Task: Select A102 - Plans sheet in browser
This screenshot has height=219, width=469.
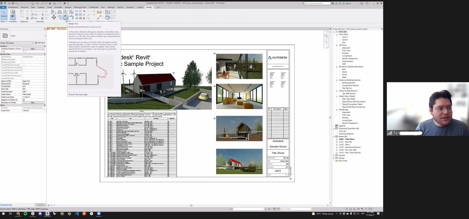Action: (345, 145)
